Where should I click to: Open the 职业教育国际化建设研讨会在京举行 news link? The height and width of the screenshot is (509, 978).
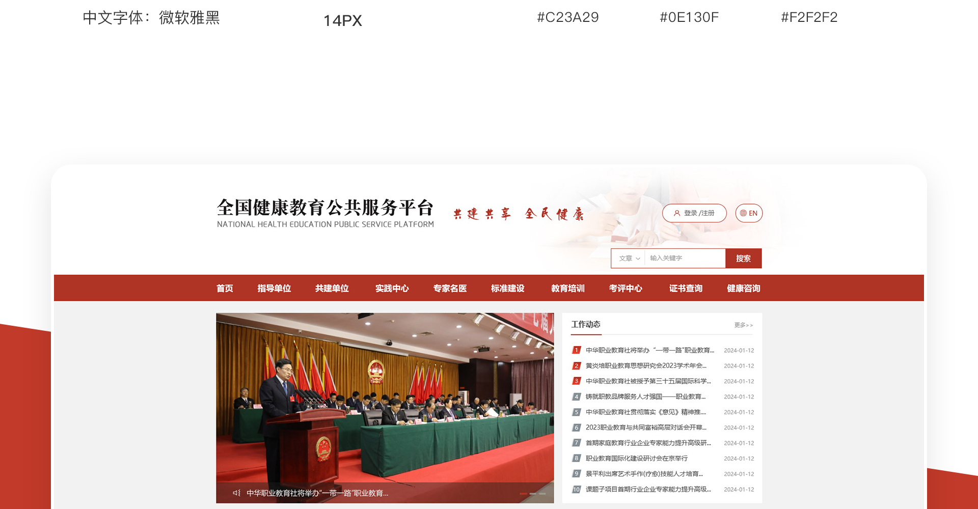(x=636, y=458)
